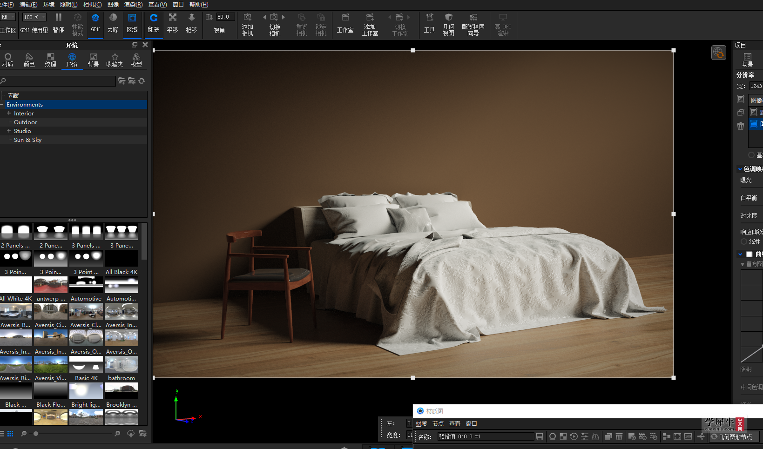Switch library to list view
The height and width of the screenshot is (449, 763).
tap(2, 434)
